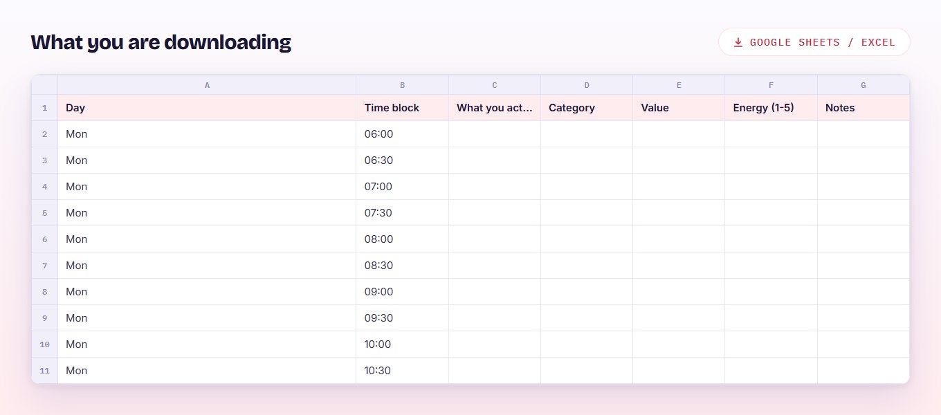Viewport: 941px width, 415px height.
Task: Select the 06:00 time block cell
Action: tap(403, 134)
